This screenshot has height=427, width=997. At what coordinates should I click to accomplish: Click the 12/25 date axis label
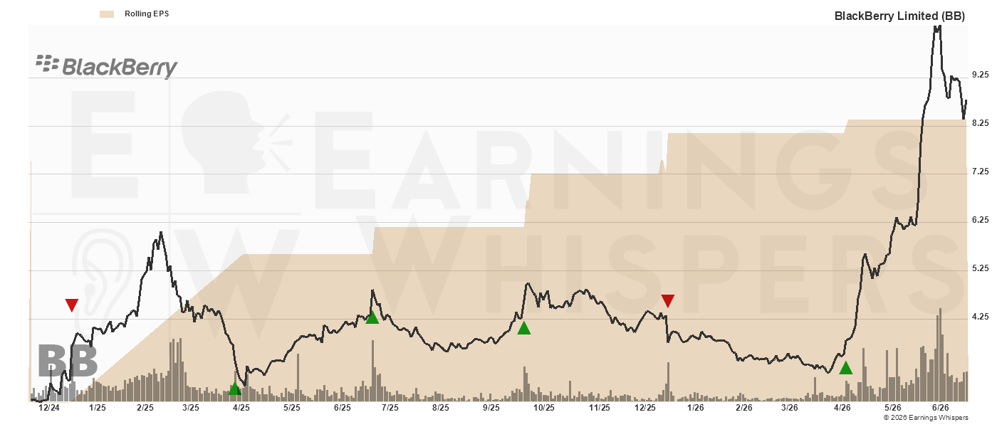click(644, 408)
